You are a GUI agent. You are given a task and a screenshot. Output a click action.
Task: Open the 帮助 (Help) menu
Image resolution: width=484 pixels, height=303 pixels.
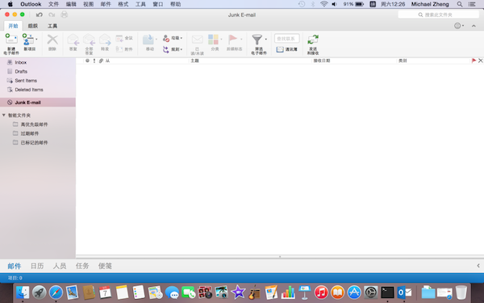pos(175,4)
